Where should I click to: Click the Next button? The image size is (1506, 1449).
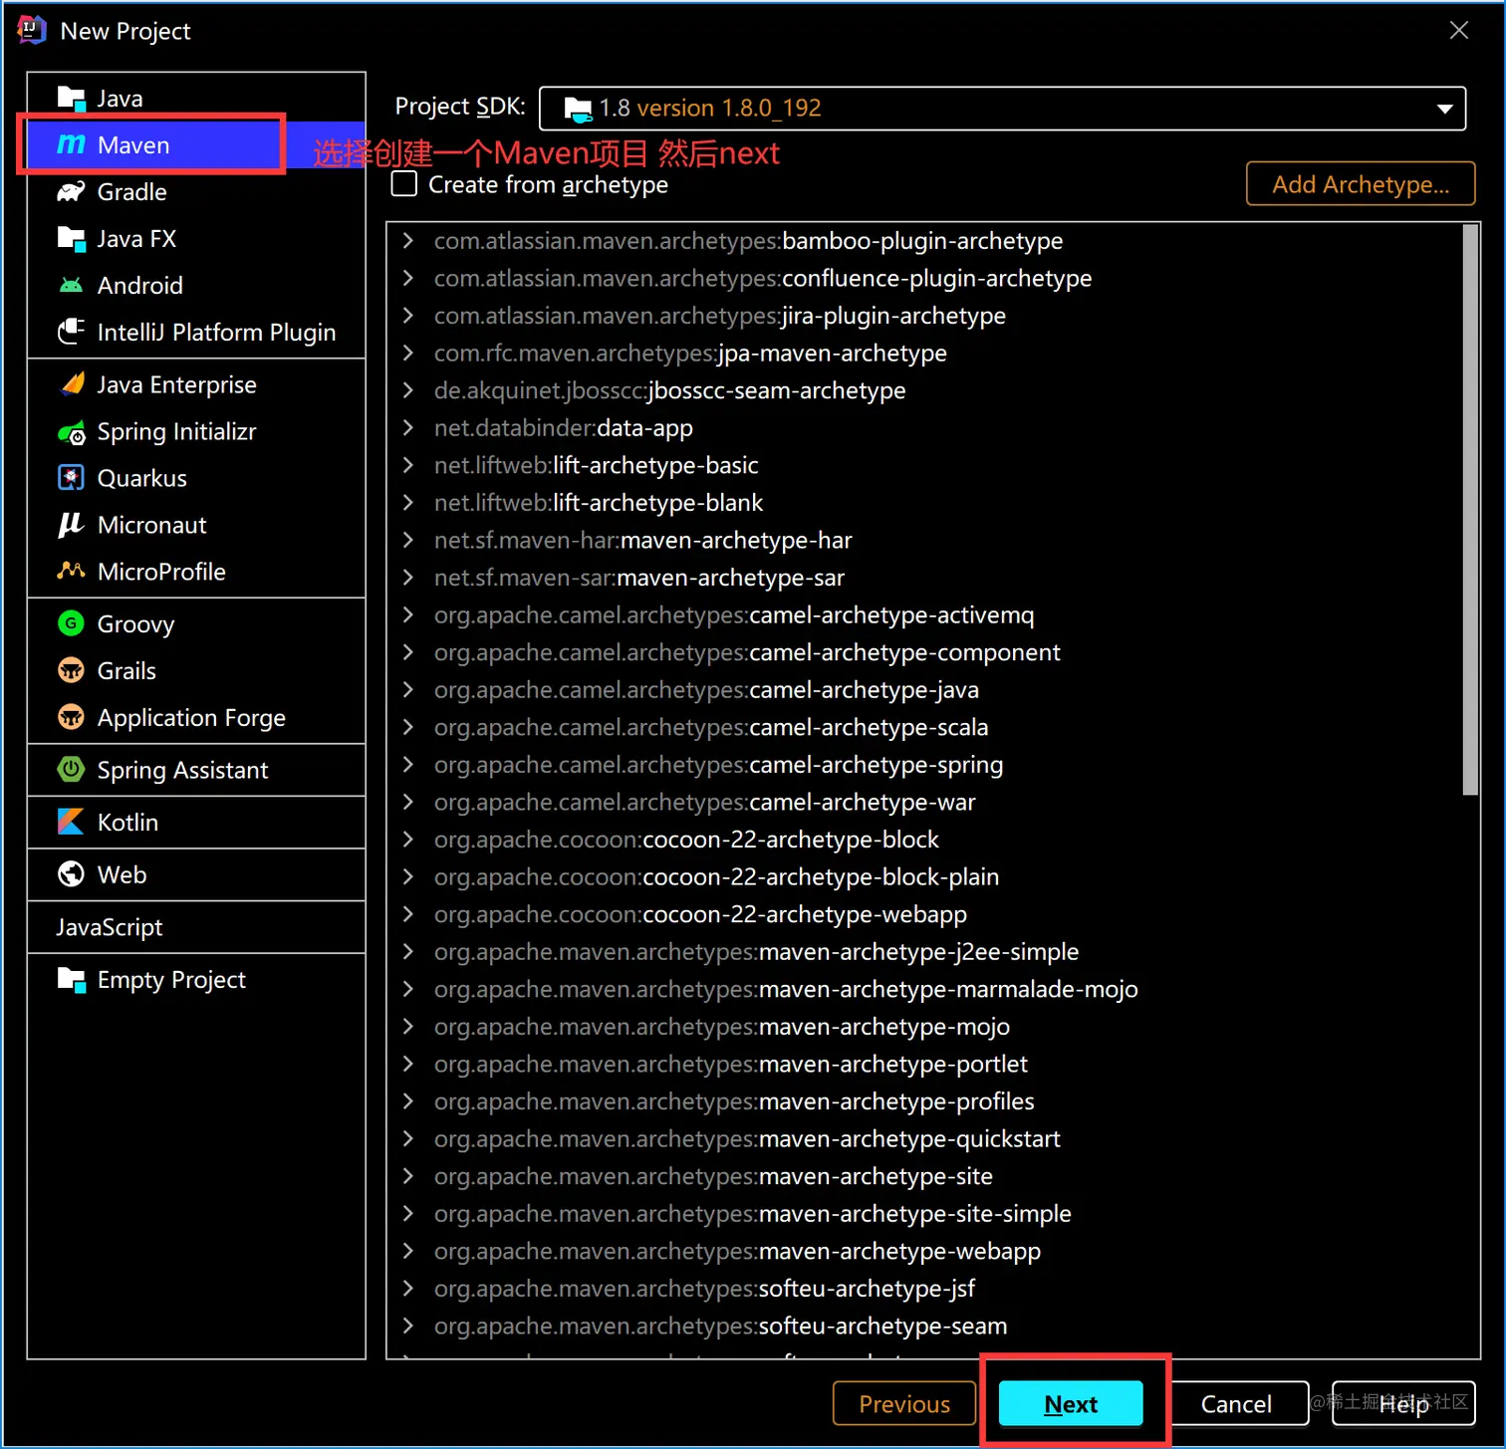click(x=1071, y=1404)
